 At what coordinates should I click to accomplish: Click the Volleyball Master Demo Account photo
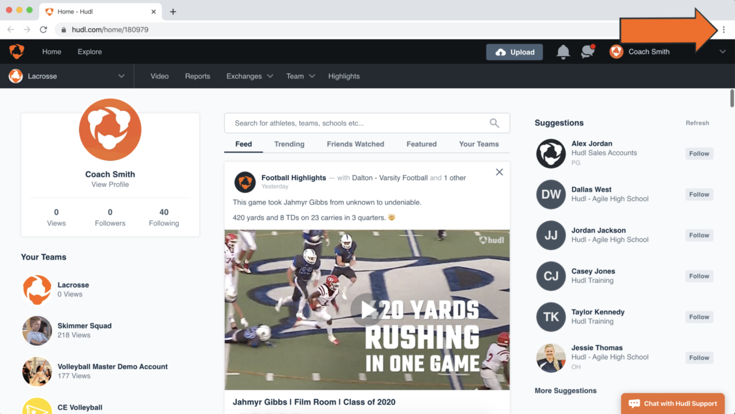pyautogui.click(x=37, y=371)
